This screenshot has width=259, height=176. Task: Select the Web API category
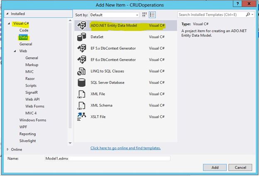[x=32, y=99]
